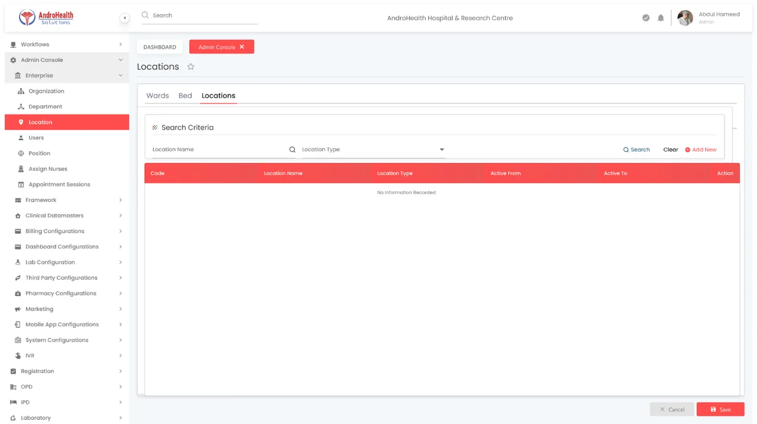Click the Admin Console gear icon
Viewport: 757px width, 424px height.
point(14,60)
